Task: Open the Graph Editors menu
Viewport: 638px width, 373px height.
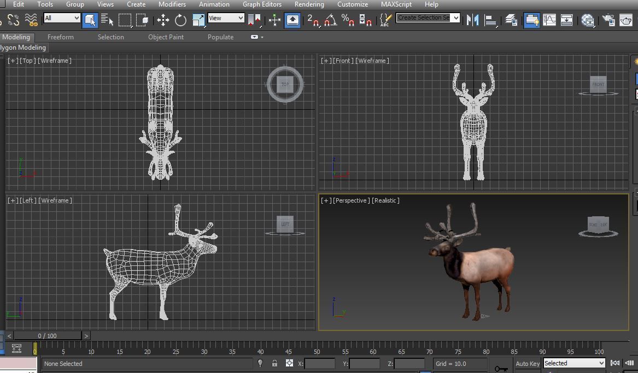Action: [262, 4]
